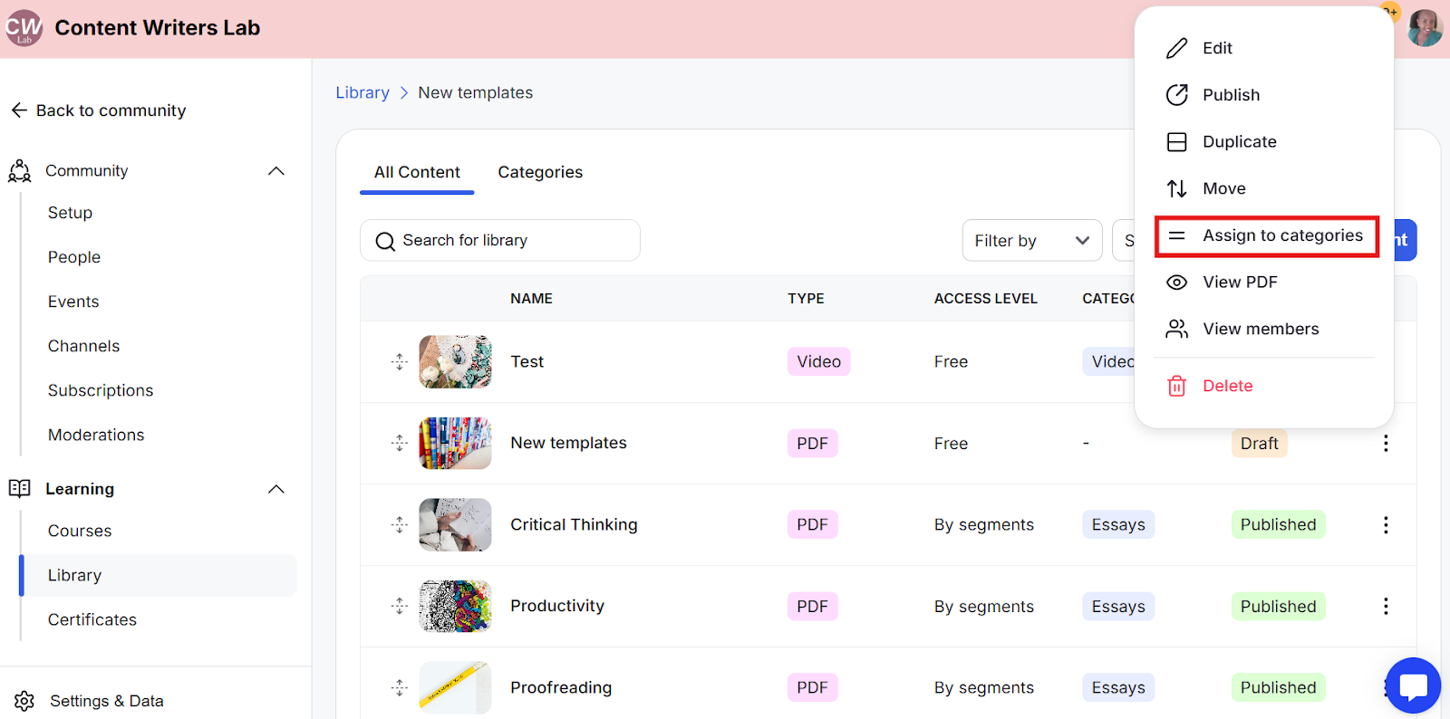
Task: Click the eye icon for View PDF
Action: 1176,283
